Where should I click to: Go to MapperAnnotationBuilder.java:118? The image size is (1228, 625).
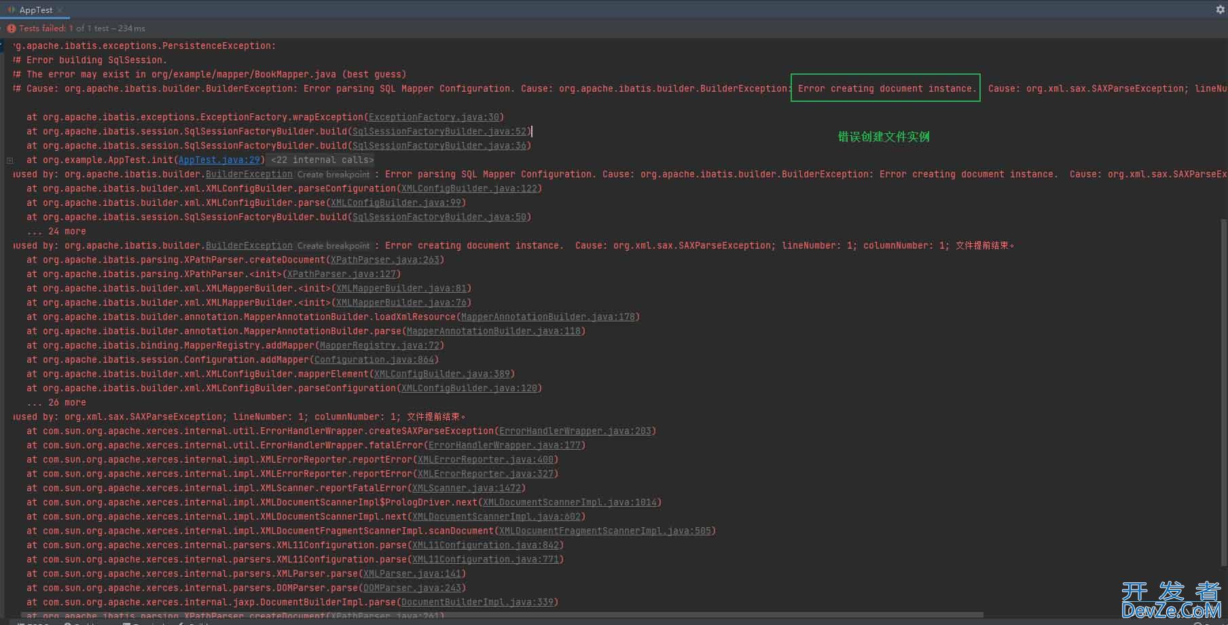pyautogui.click(x=494, y=332)
